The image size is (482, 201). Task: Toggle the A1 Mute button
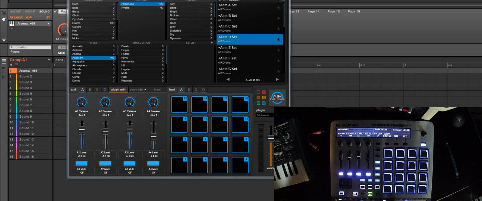click(x=81, y=163)
